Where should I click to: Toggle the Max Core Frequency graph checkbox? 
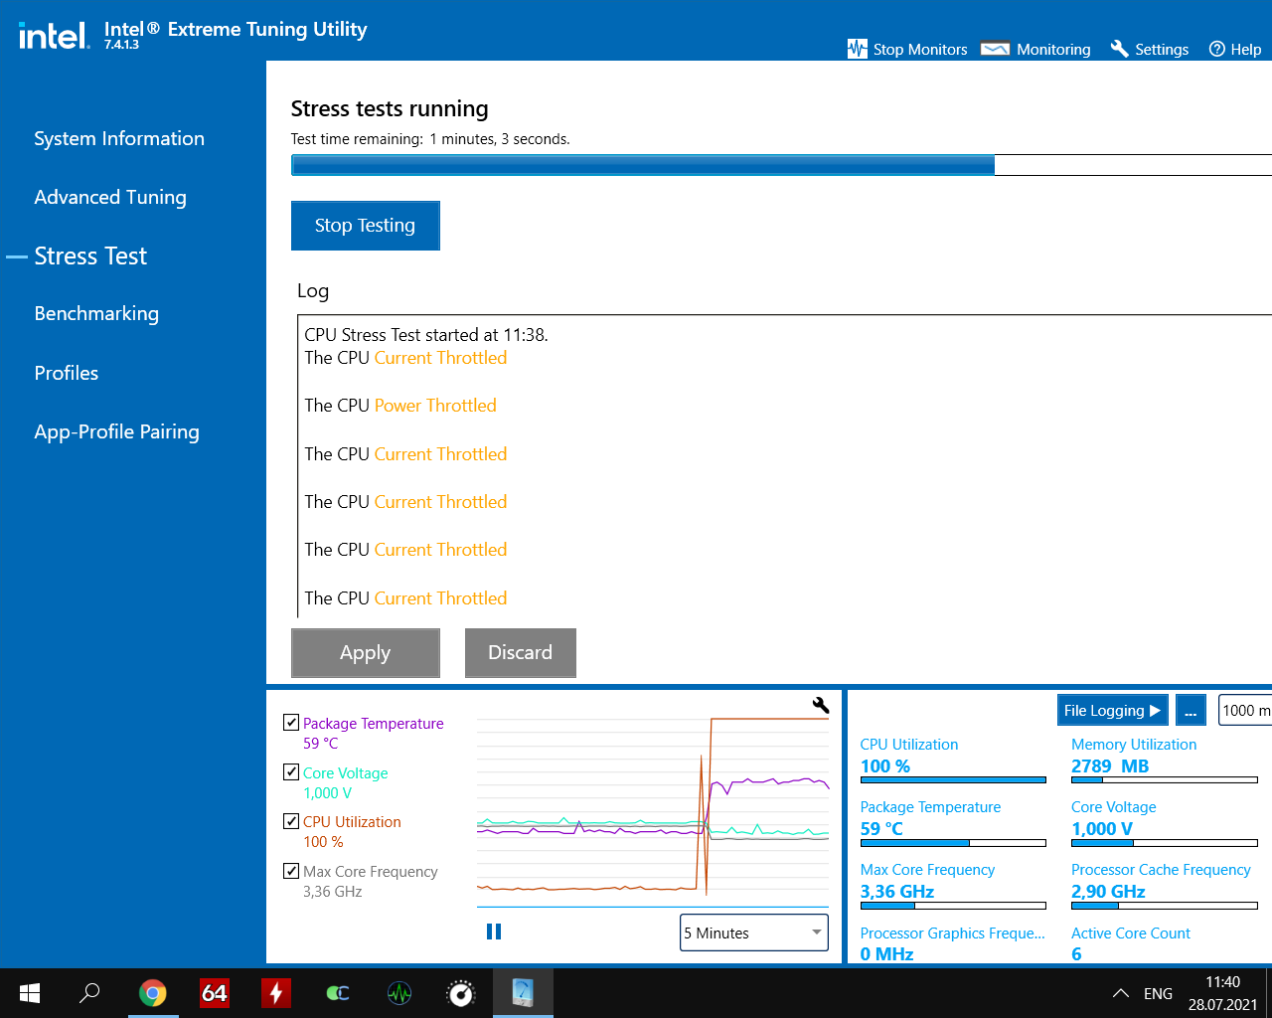pyautogui.click(x=291, y=871)
